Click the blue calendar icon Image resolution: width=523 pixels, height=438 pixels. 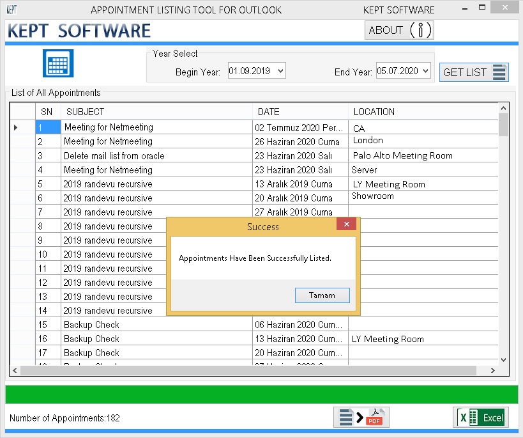tap(58, 63)
